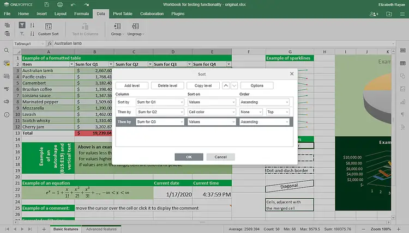Image resolution: width=409 pixels, height=233 pixels.
Task: Click the share users icon
Action: click(374, 14)
